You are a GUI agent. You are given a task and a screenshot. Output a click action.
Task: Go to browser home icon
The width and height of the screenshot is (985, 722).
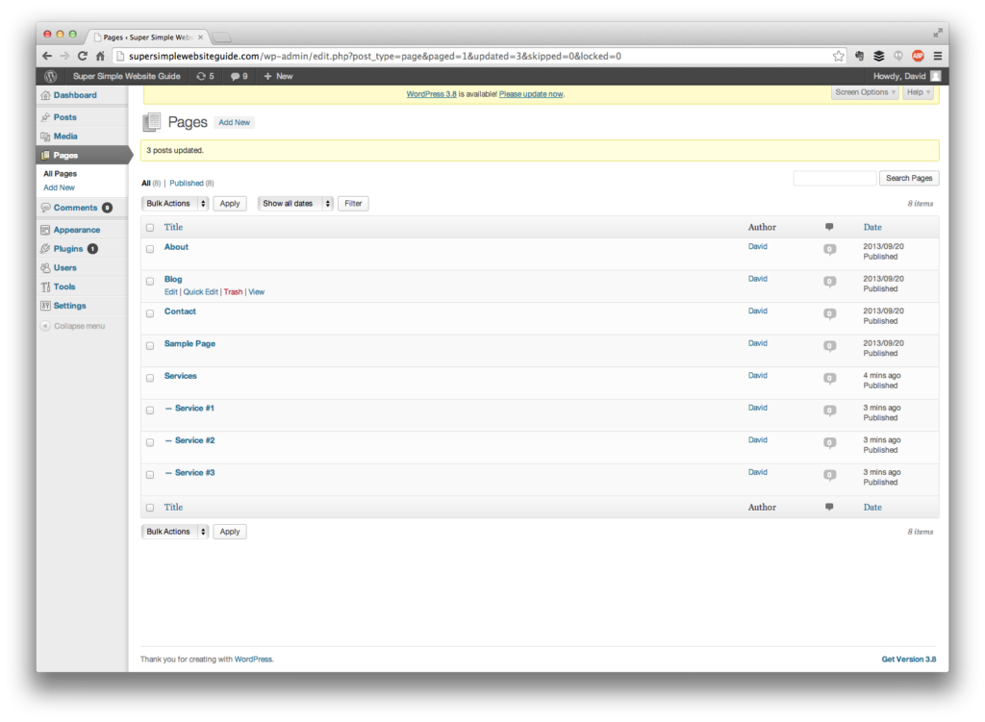pyautogui.click(x=100, y=56)
